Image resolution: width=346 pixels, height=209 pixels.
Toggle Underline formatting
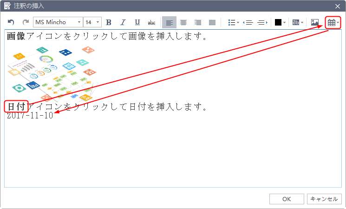click(x=137, y=22)
